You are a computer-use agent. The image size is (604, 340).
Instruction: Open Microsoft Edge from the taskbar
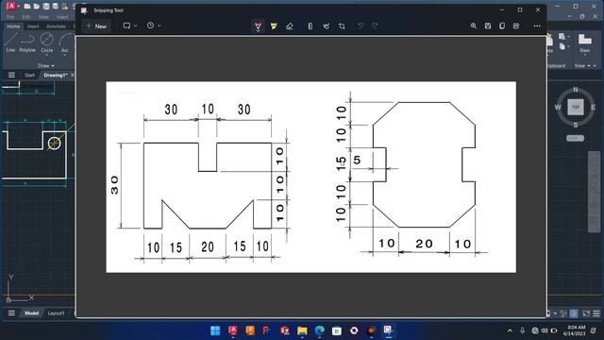(x=319, y=331)
